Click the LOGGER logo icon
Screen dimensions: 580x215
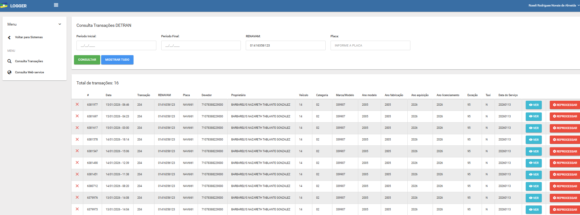(x=4, y=6)
